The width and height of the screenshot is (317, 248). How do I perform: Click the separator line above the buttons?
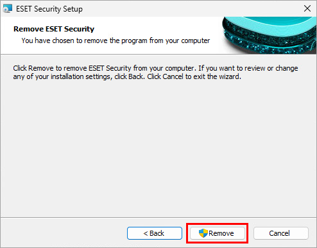point(158,218)
